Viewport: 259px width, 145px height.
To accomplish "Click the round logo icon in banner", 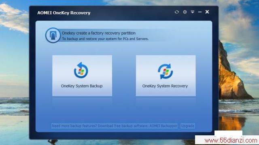I will 53,35.
